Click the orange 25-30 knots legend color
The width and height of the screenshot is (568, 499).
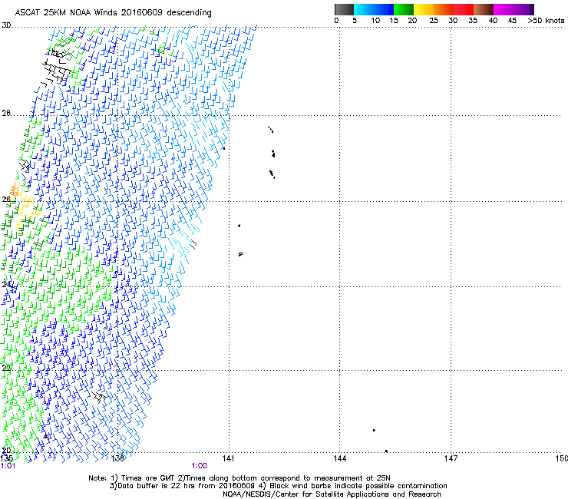coord(444,9)
